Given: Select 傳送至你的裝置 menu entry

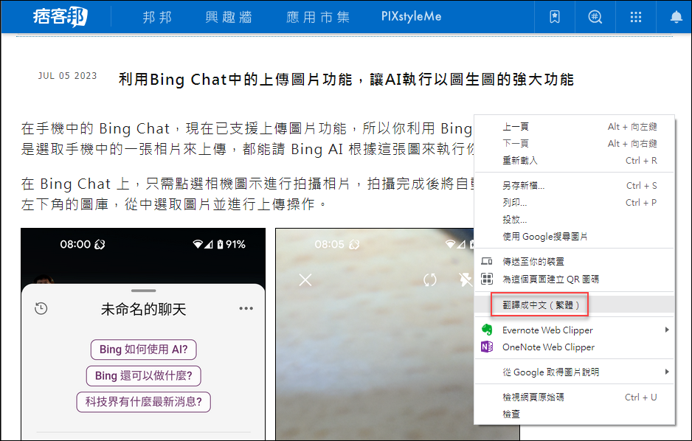Looking at the screenshot, I should [x=575, y=262].
